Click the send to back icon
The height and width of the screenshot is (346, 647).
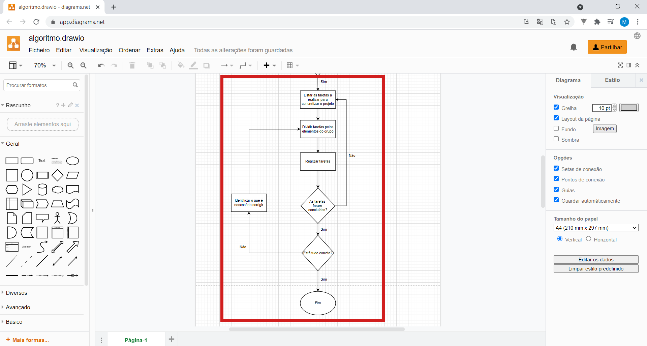click(x=163, y=65)
